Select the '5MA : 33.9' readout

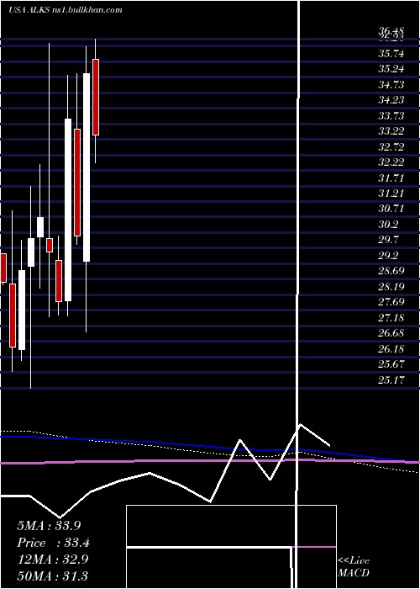tap(49, 526)
